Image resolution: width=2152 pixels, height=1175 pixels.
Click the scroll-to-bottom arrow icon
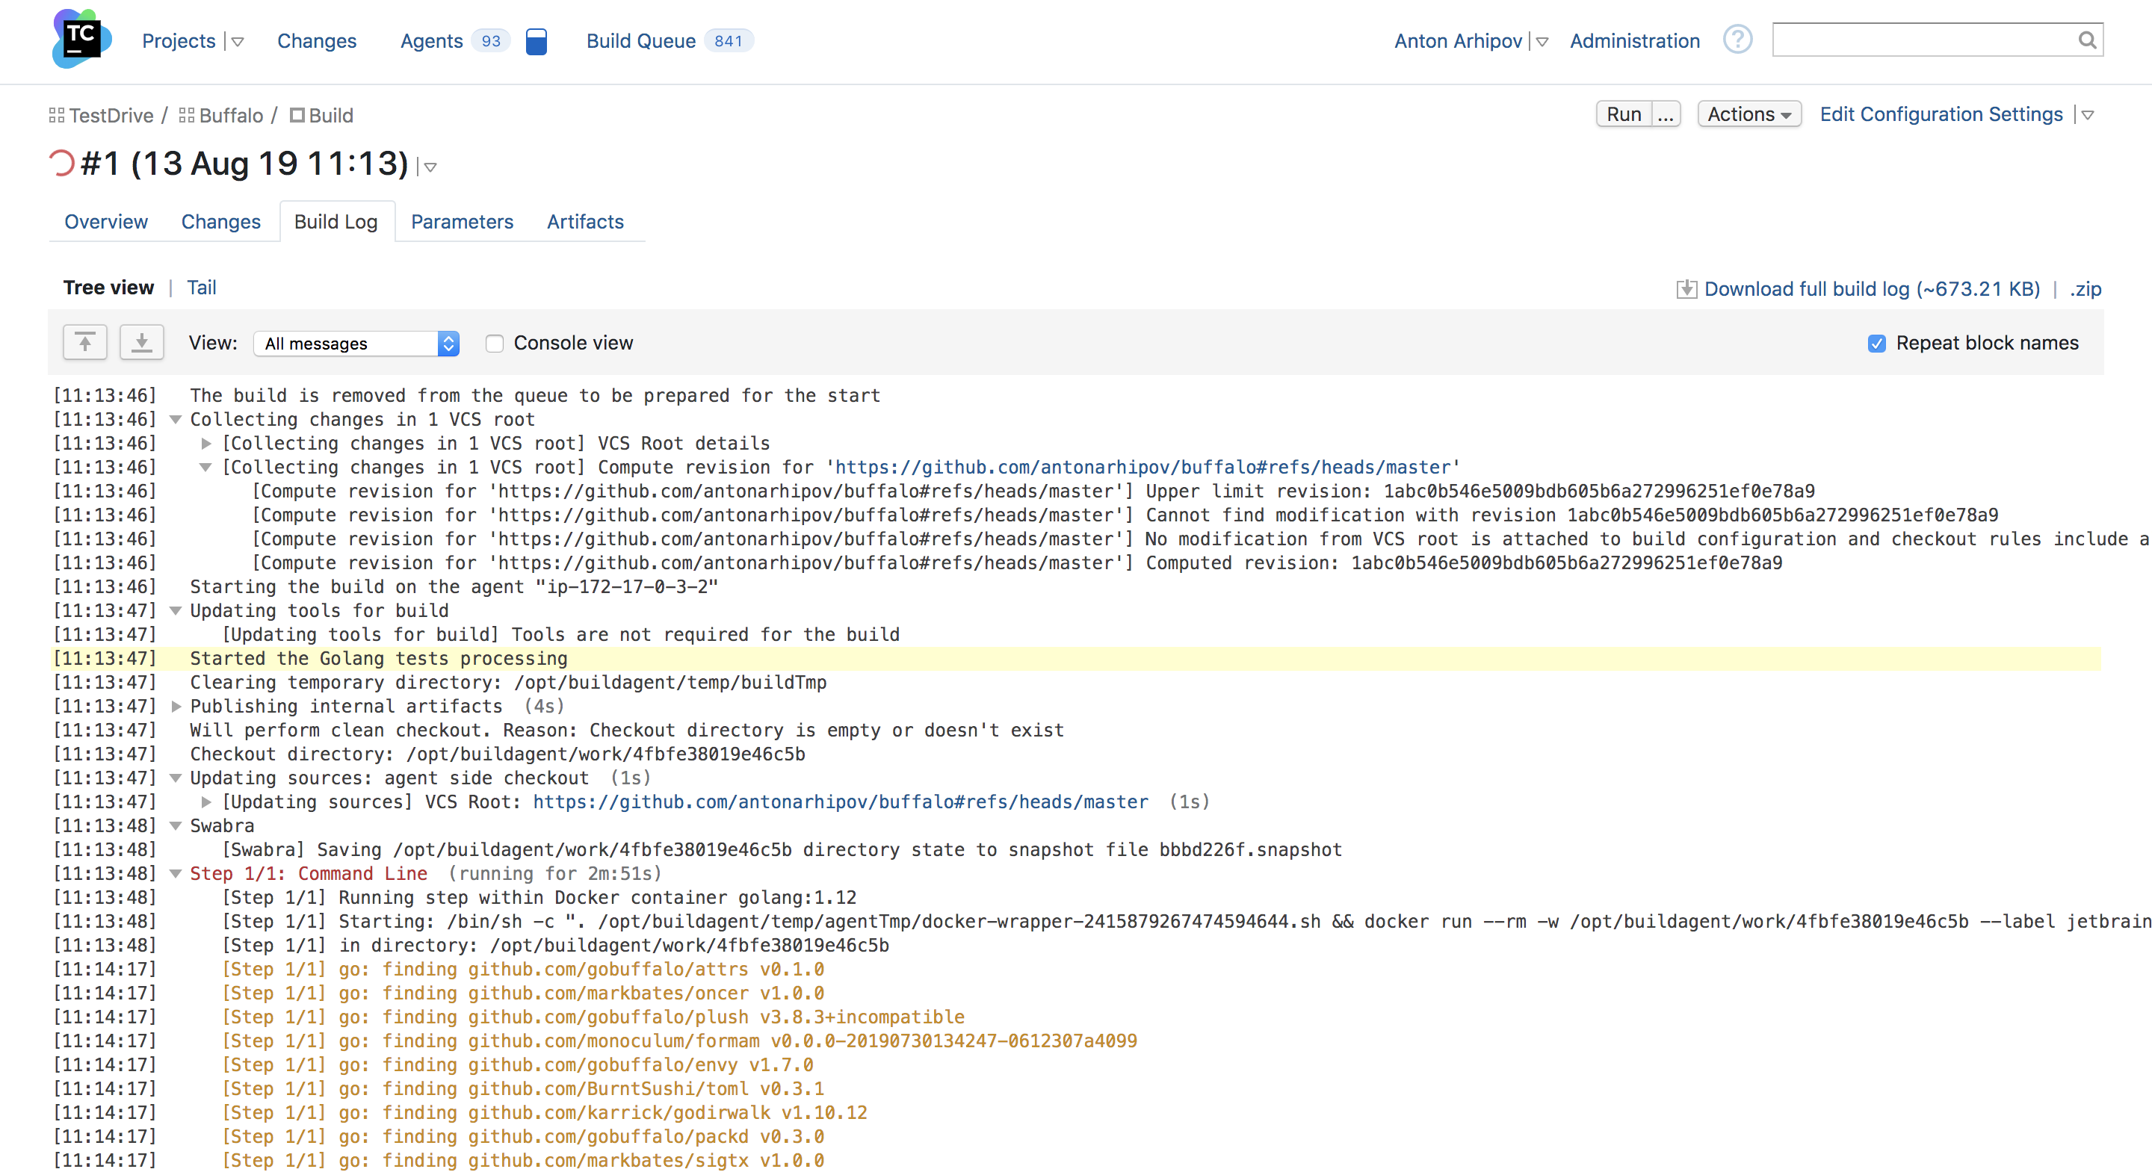142,343
